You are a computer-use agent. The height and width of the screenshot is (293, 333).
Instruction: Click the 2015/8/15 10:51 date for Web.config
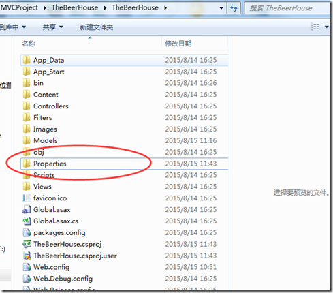pyautogui.click(x=191, y=267)
